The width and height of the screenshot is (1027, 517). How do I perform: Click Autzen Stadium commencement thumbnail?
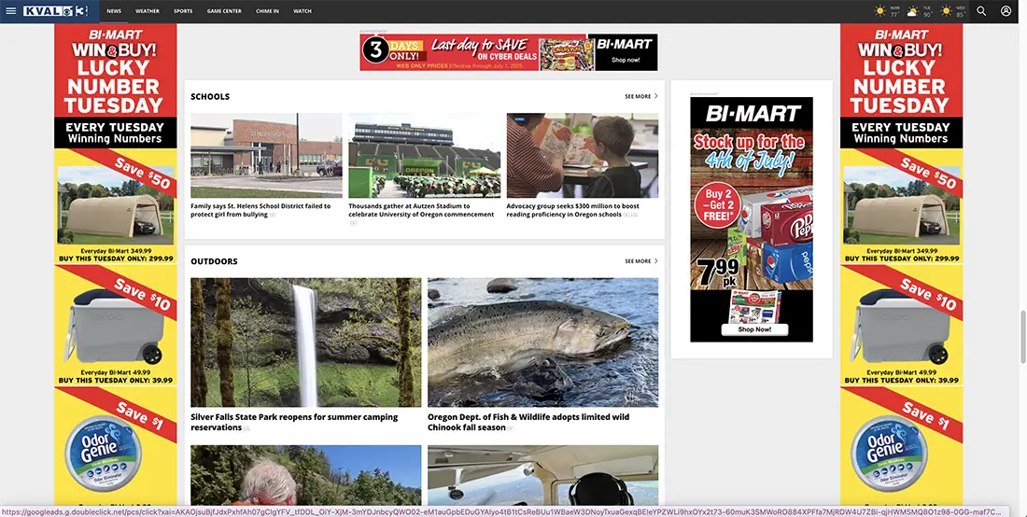(x=425, y=155)
